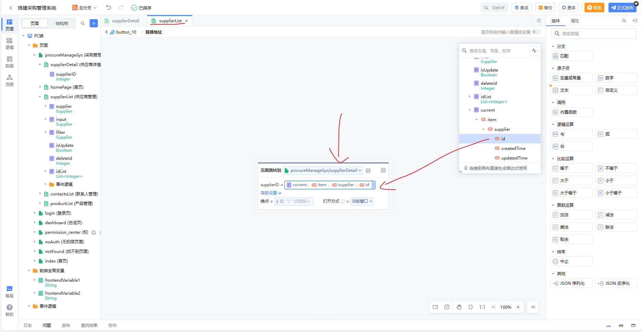642x332 pixels.
Task: Open 客服 customer service
Action: 10,292
